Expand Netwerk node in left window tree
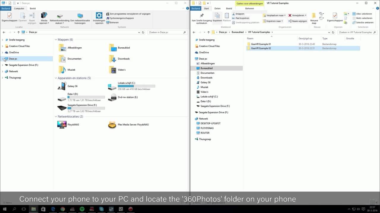Viewport: 380px width, 213px height. tap(3, 71)
